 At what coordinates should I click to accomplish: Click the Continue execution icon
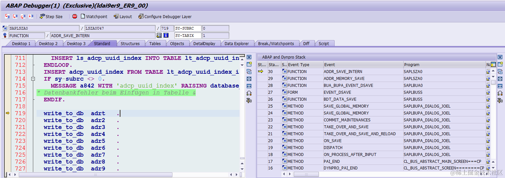[31, 16]
